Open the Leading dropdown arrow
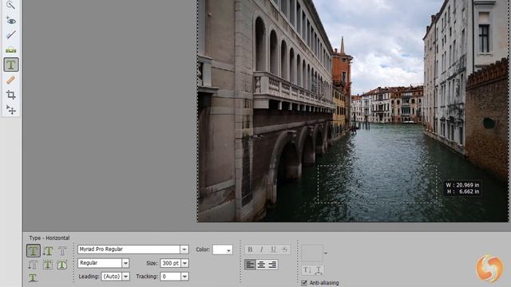 pos(126,277)
